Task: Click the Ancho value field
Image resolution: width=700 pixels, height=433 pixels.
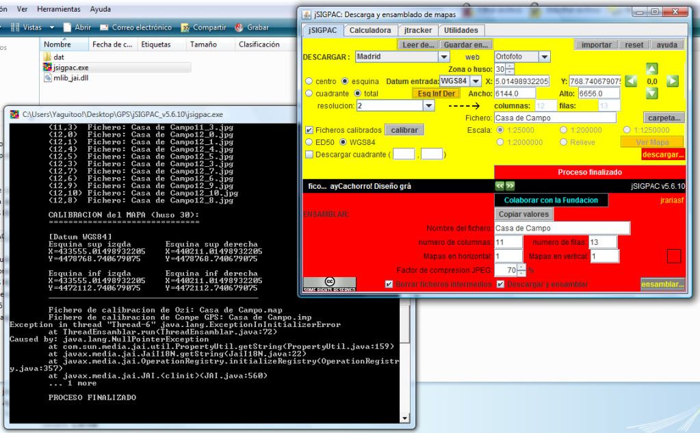Action: coord(515,93)
